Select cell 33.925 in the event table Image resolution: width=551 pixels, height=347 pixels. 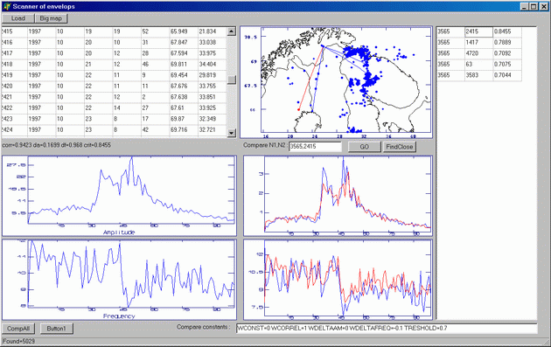(x=212, y=108)
